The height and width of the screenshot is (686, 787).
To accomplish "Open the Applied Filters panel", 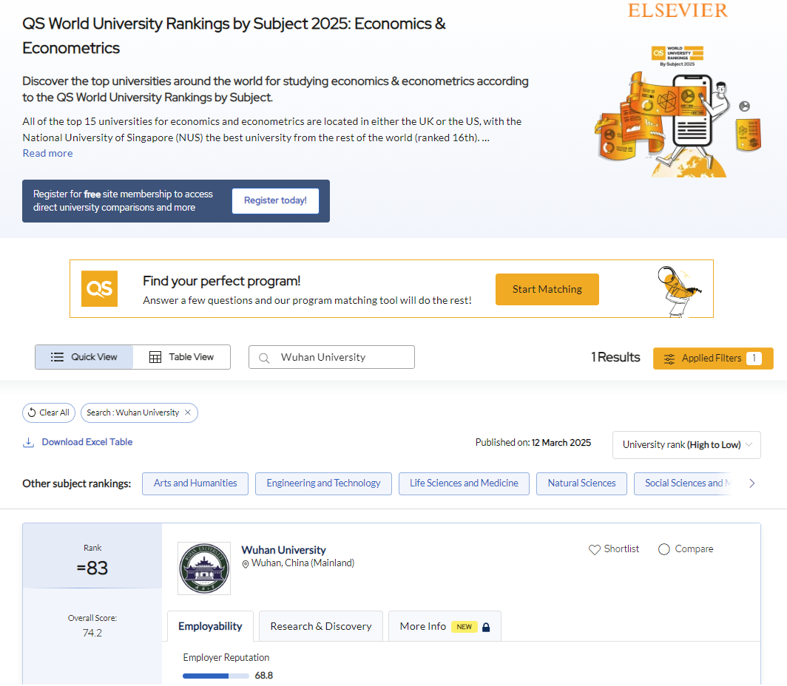I will [712, 359].
